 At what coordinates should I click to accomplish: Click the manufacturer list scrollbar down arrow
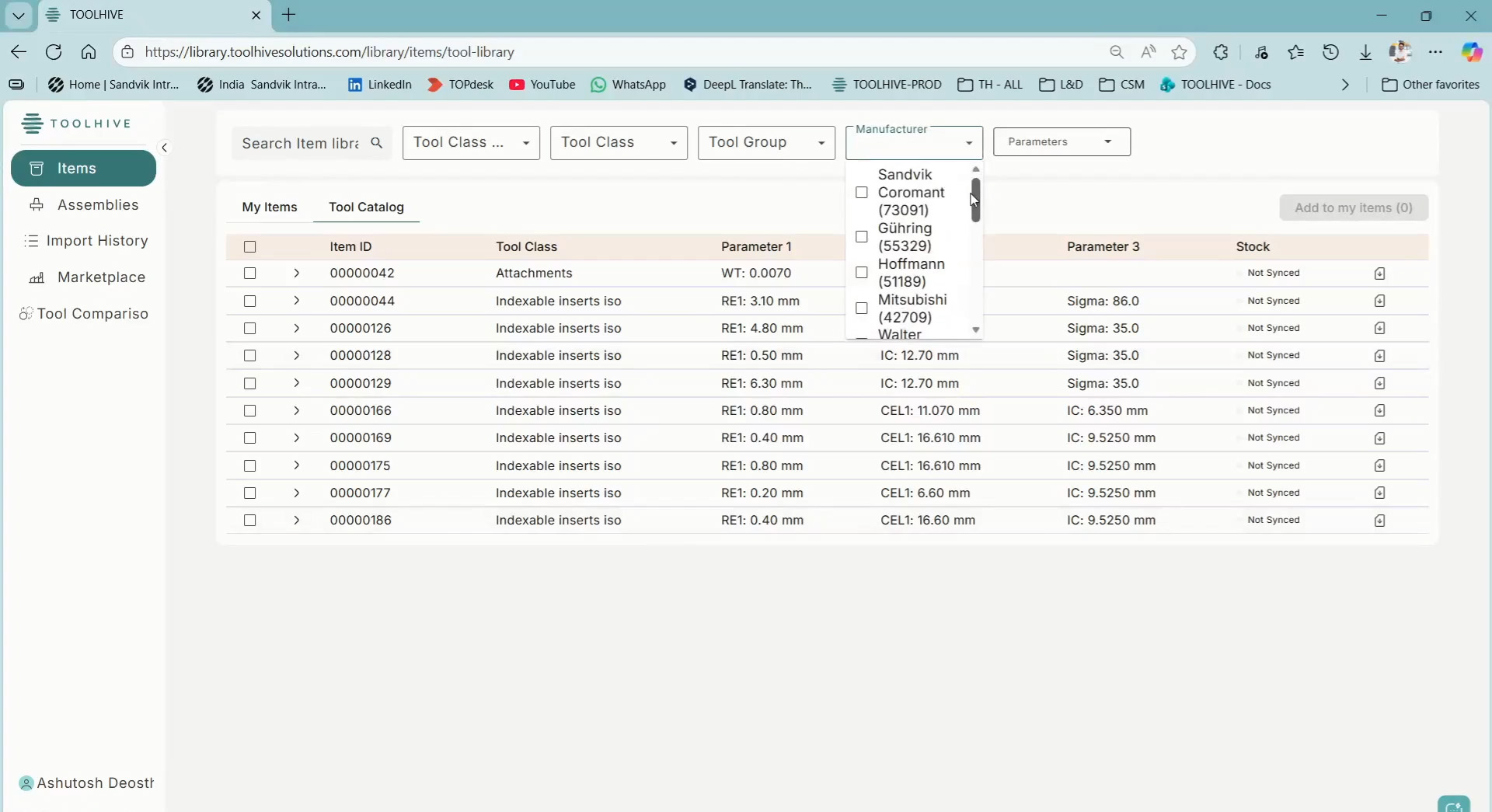976,331
